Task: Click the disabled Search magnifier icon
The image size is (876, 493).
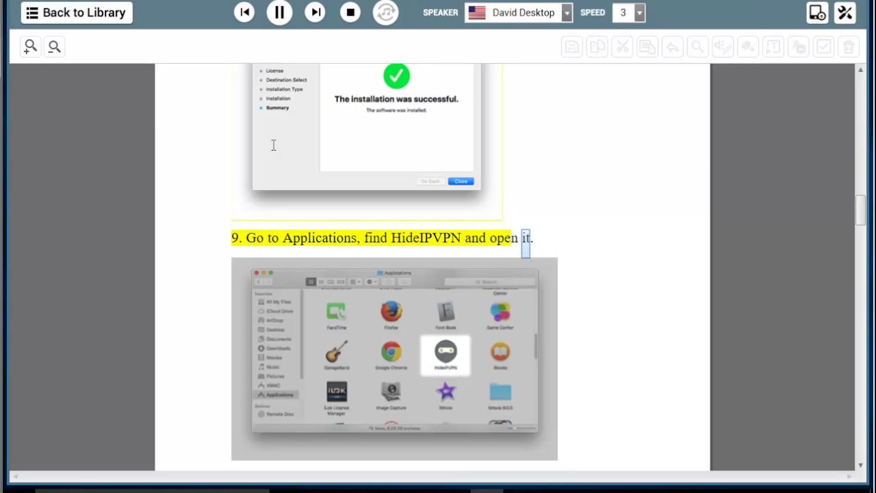Action: (x=697, y=47)
